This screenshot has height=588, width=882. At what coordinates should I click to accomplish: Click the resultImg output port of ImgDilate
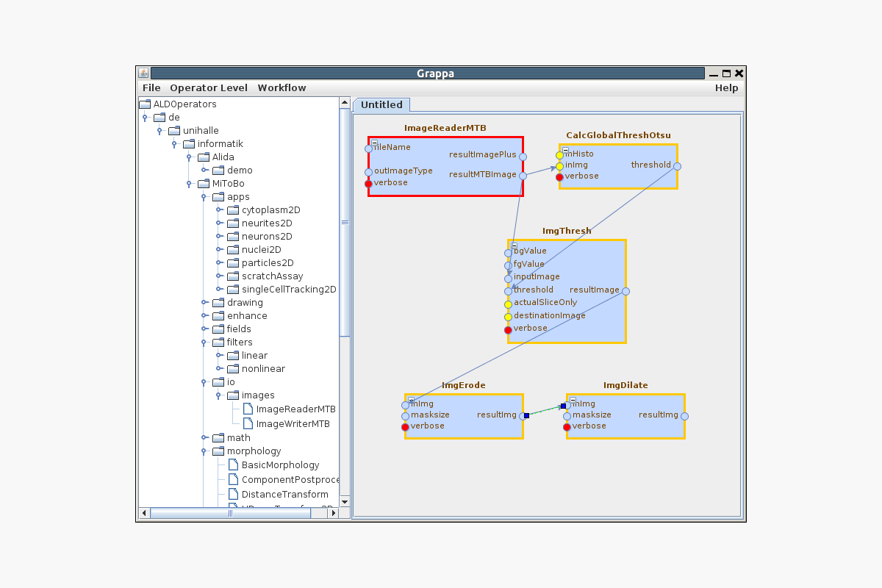[684, 416]
